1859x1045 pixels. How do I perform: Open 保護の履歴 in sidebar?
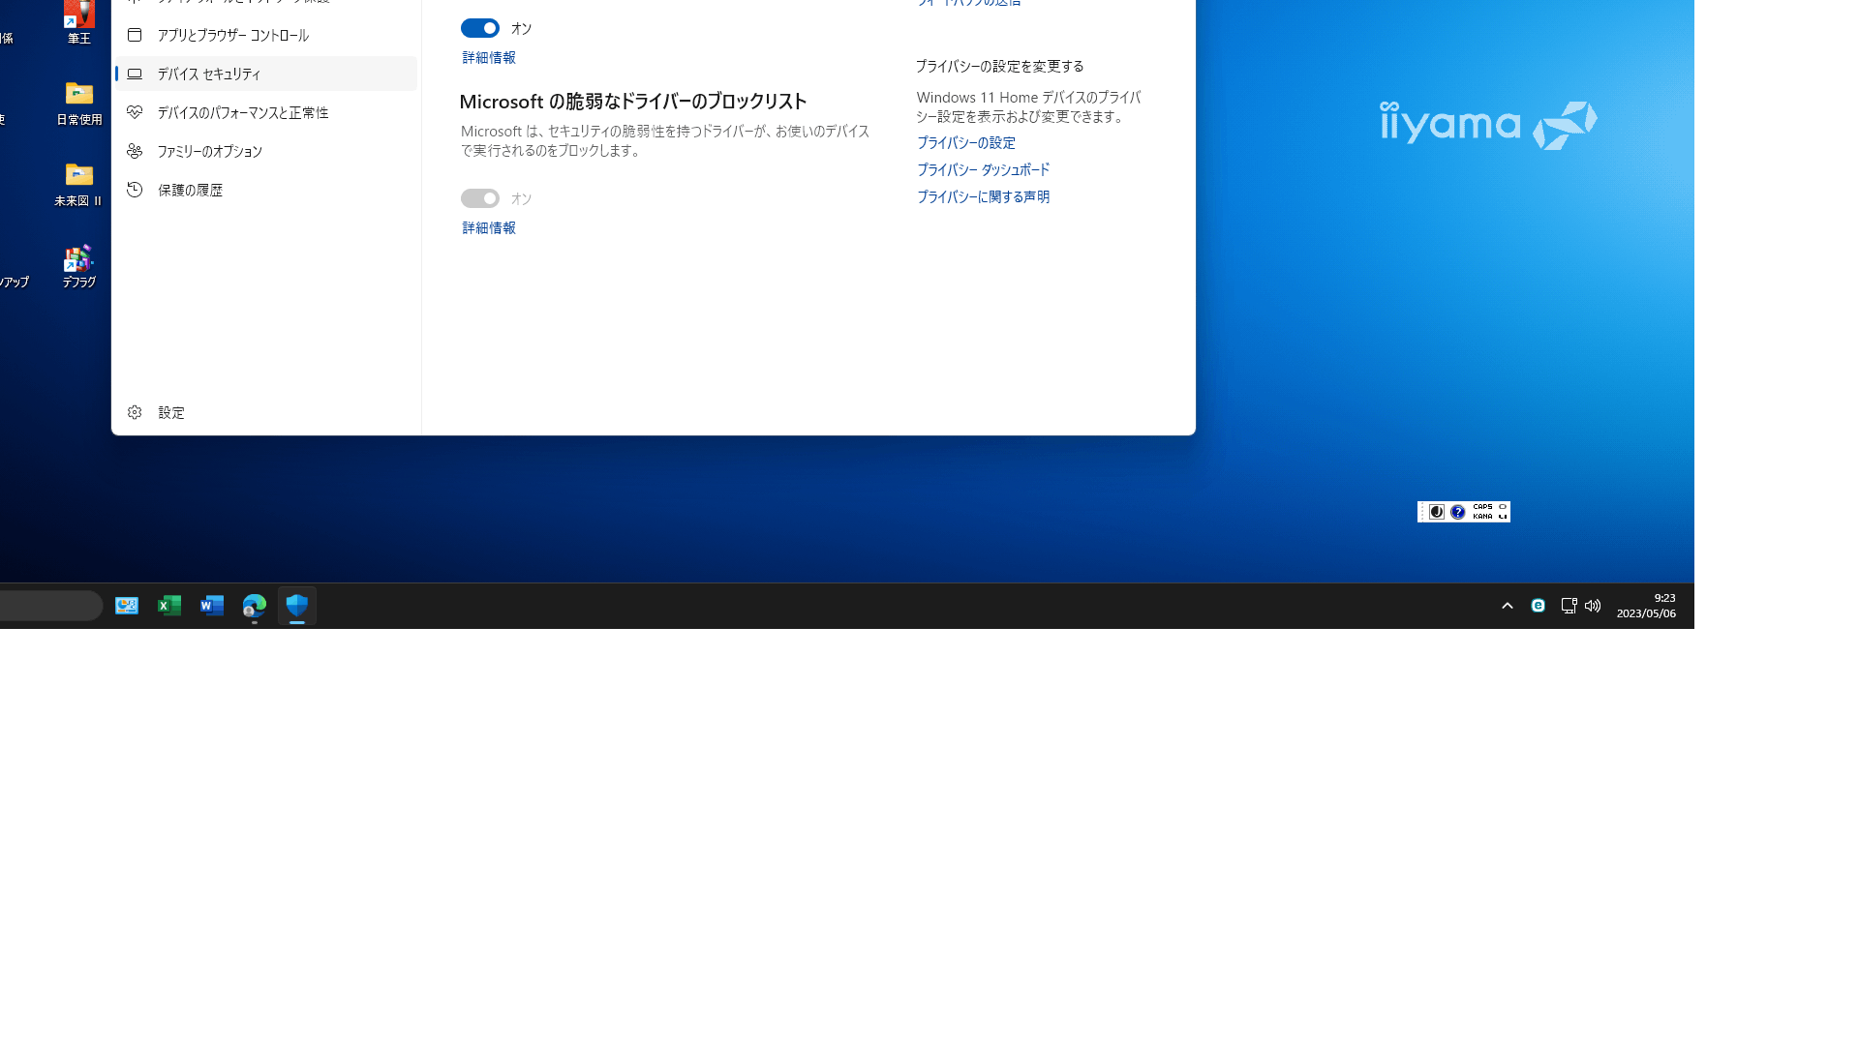tap(190, 190)
